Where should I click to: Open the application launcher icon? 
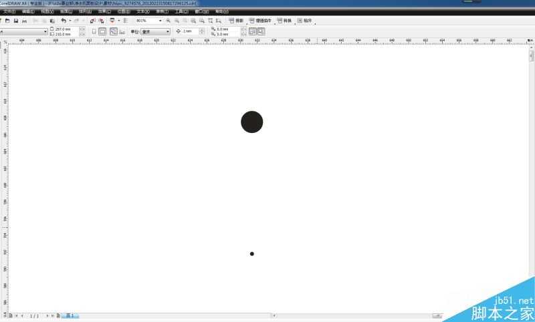pos(112,21)
